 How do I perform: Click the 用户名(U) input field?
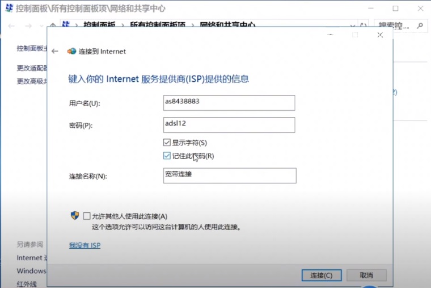tap(229, 103)
